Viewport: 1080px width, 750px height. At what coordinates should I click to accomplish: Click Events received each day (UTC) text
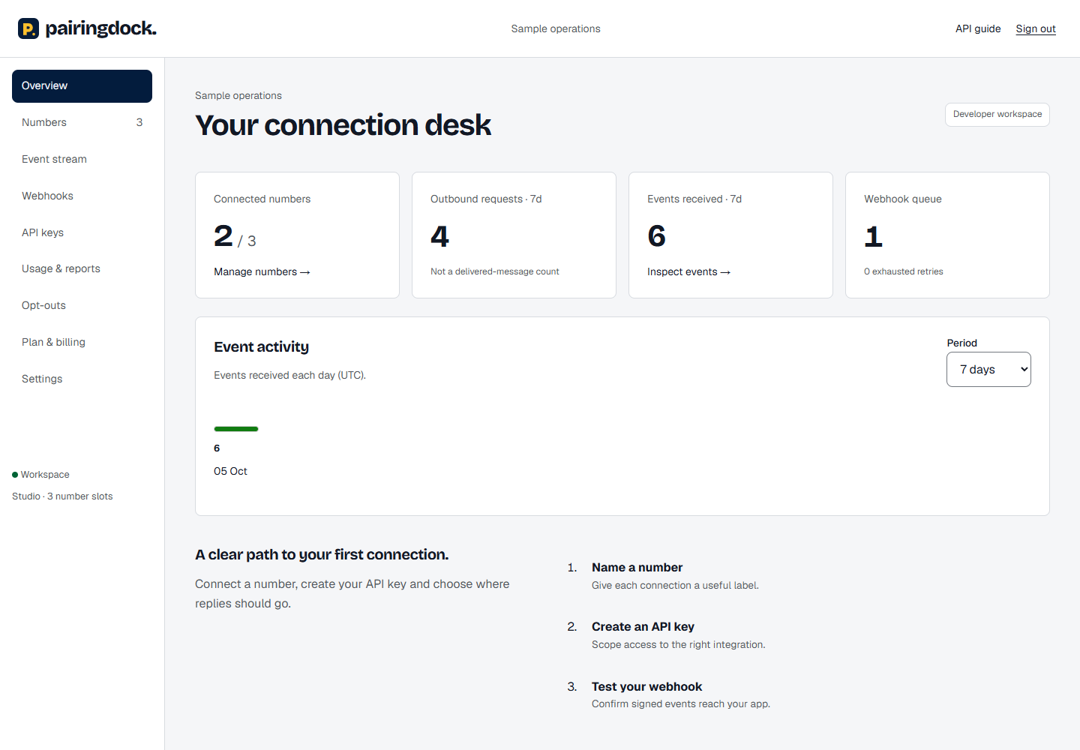point(289,375)
